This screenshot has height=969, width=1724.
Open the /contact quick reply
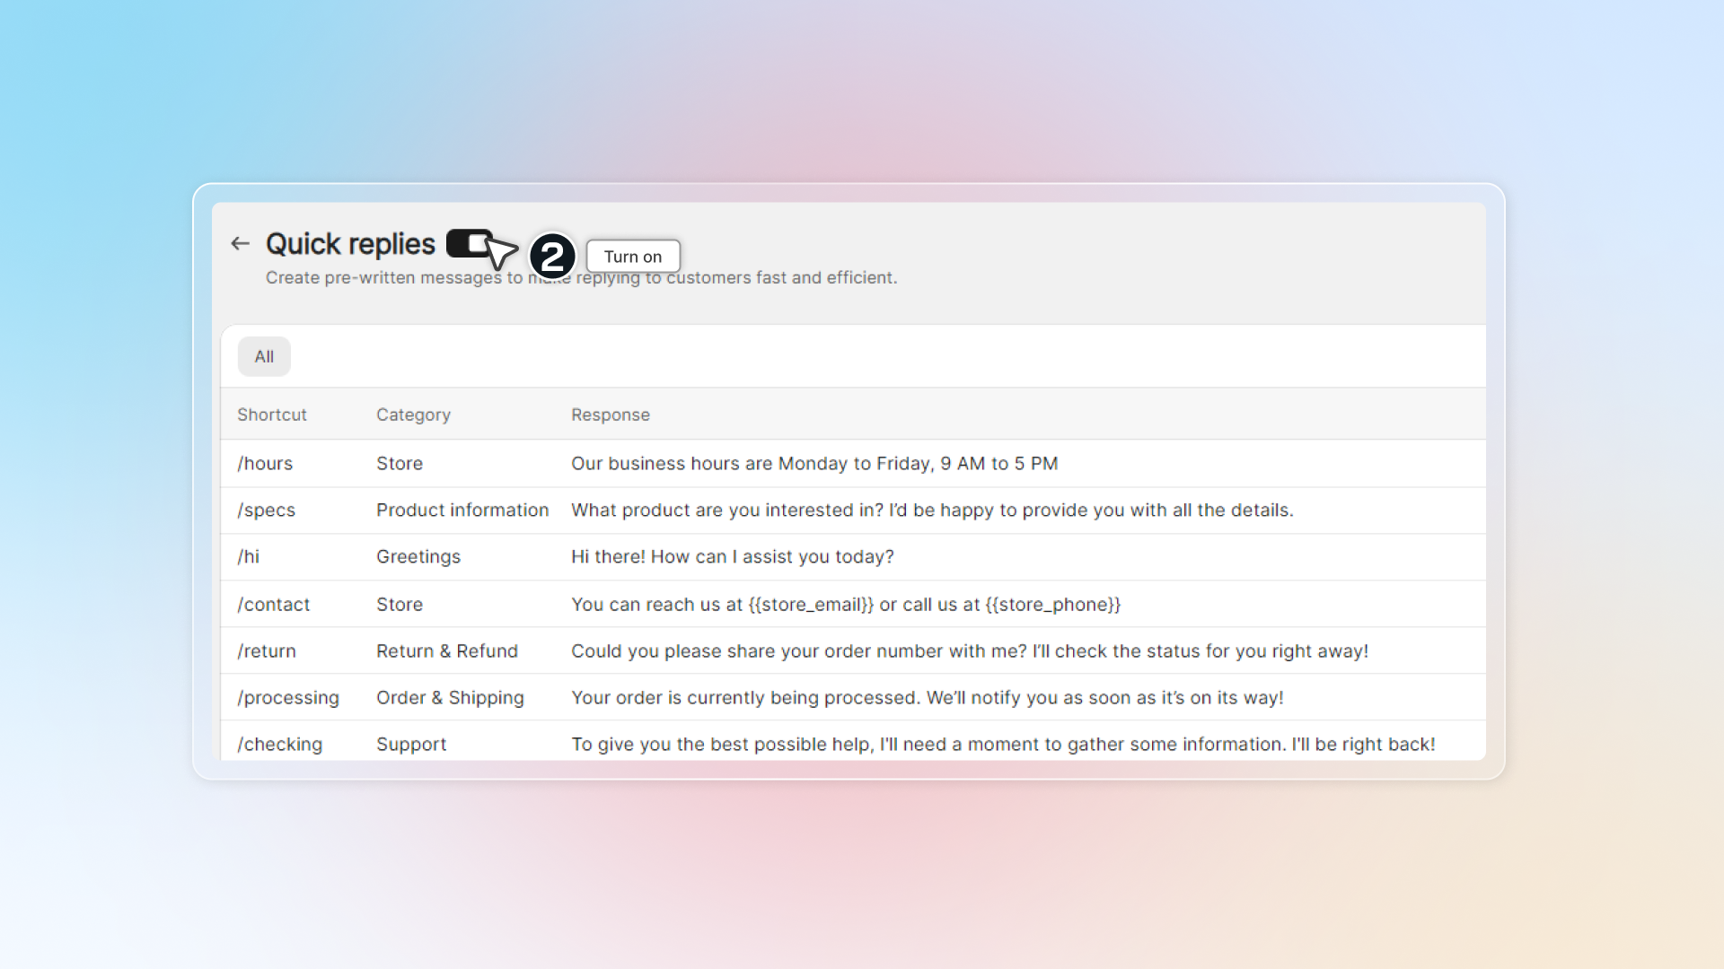pyautogui.click(x=273, y=604)
